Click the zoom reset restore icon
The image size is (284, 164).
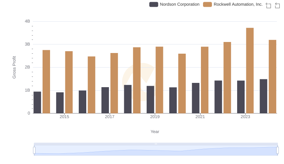point(277,5)
